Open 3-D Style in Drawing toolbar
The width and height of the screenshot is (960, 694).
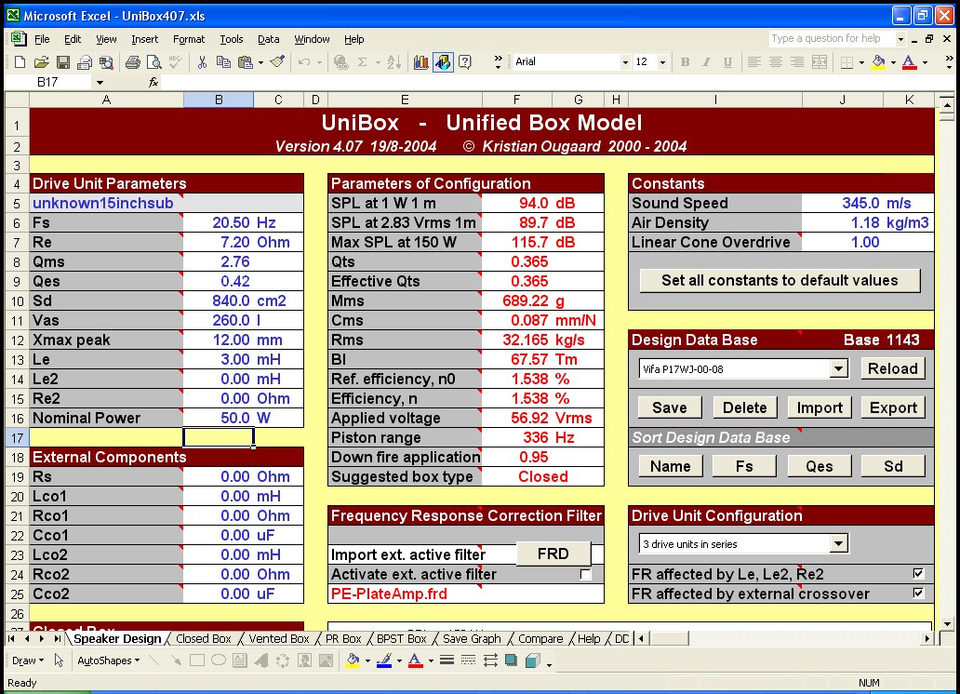(533, 661)
